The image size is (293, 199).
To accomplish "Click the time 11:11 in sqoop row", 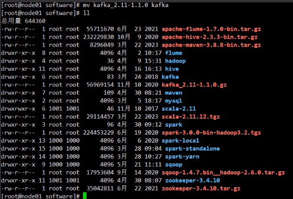I will pyautogui.click(x=153, y=165).
